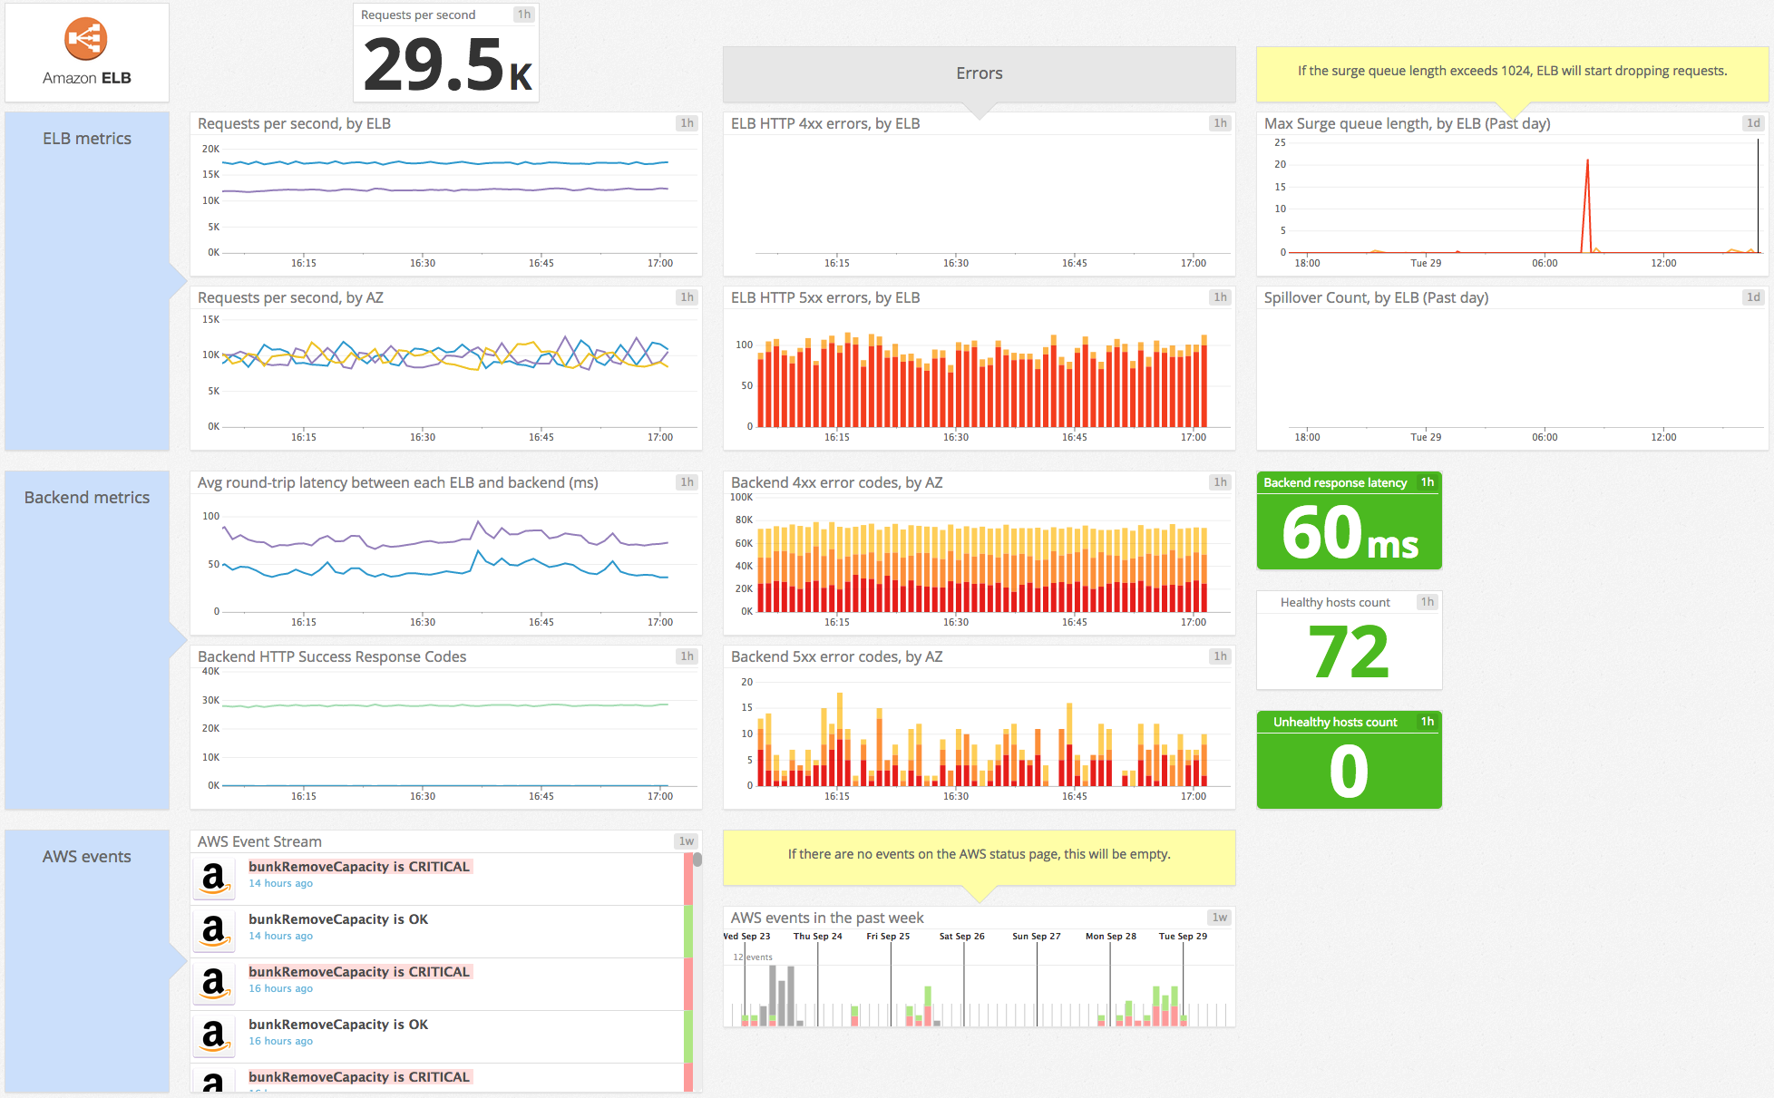Click the 1h badge on Healthy hosts count widget

pos(1427,601)
